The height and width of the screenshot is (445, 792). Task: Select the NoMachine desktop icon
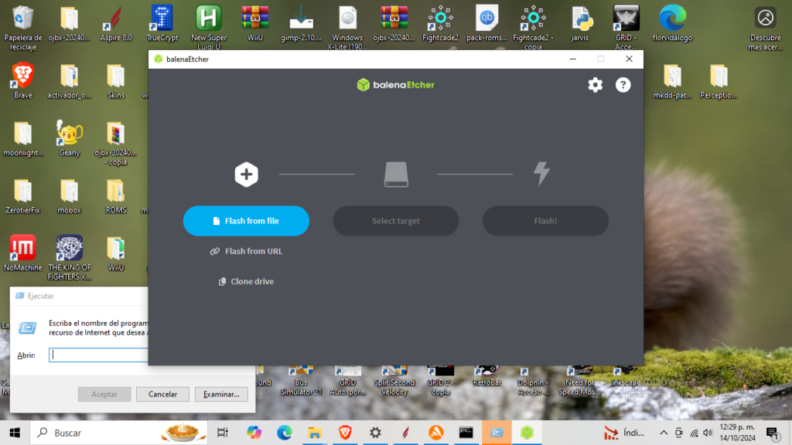click(22, 253)
